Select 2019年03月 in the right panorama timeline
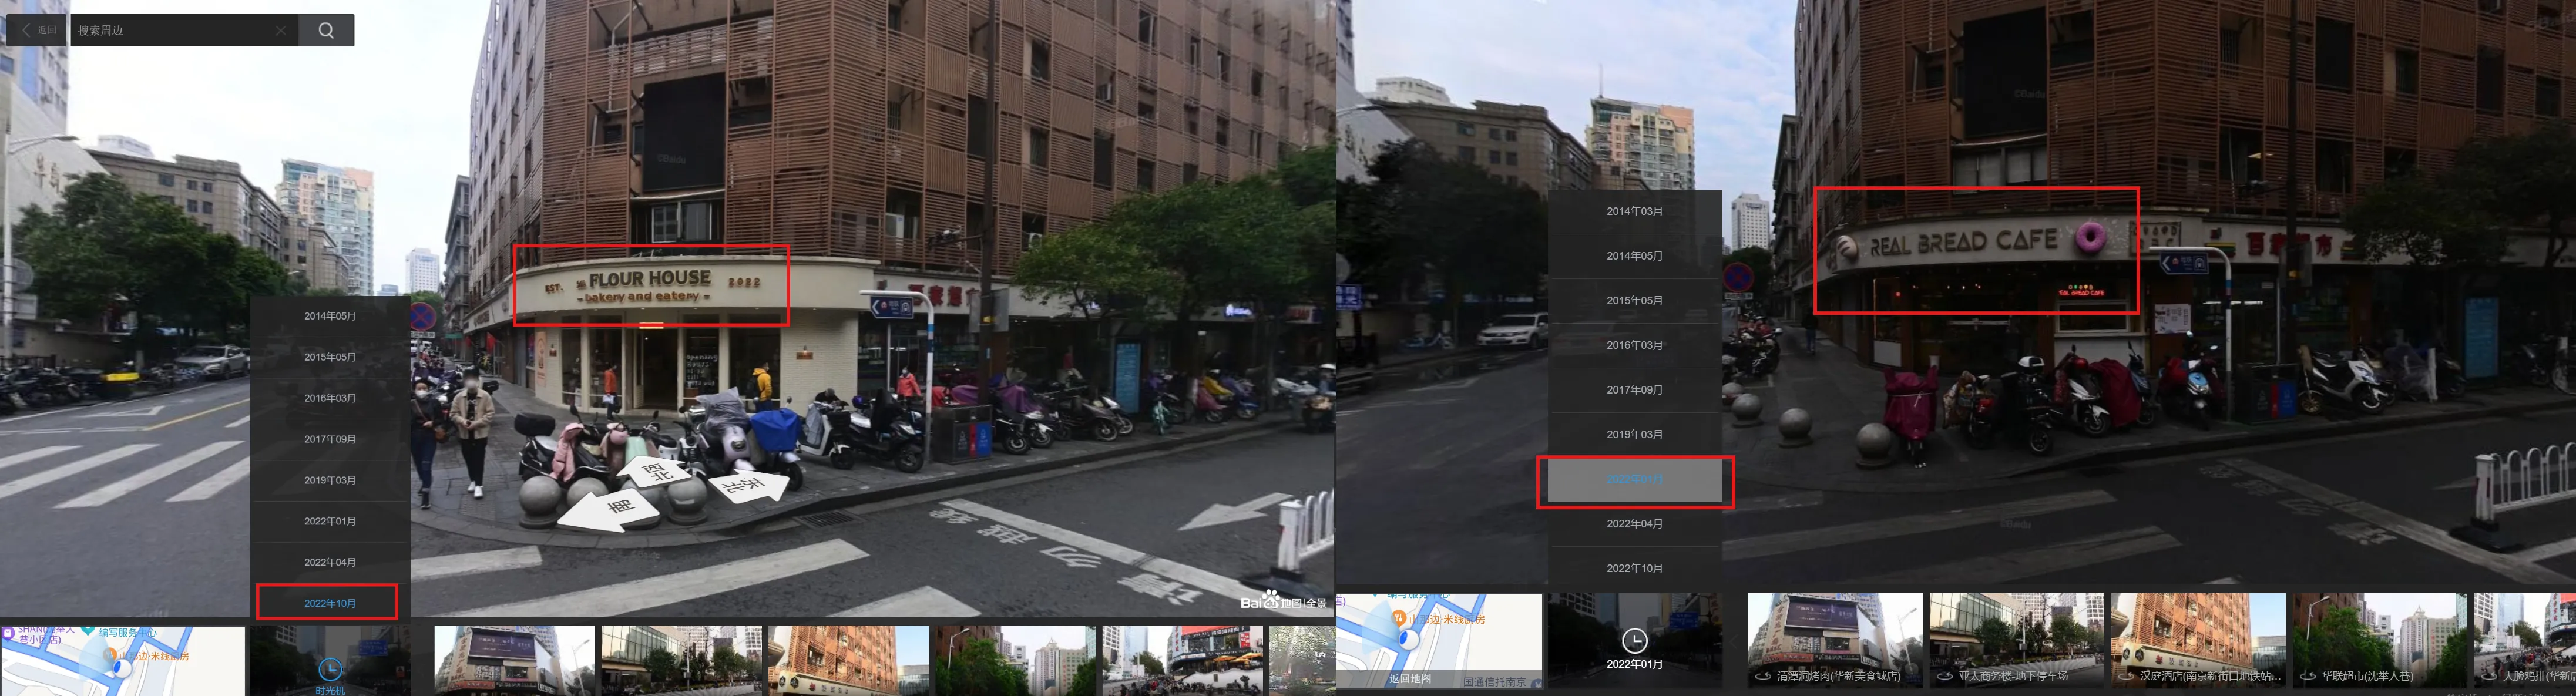 click(1635, 434)
